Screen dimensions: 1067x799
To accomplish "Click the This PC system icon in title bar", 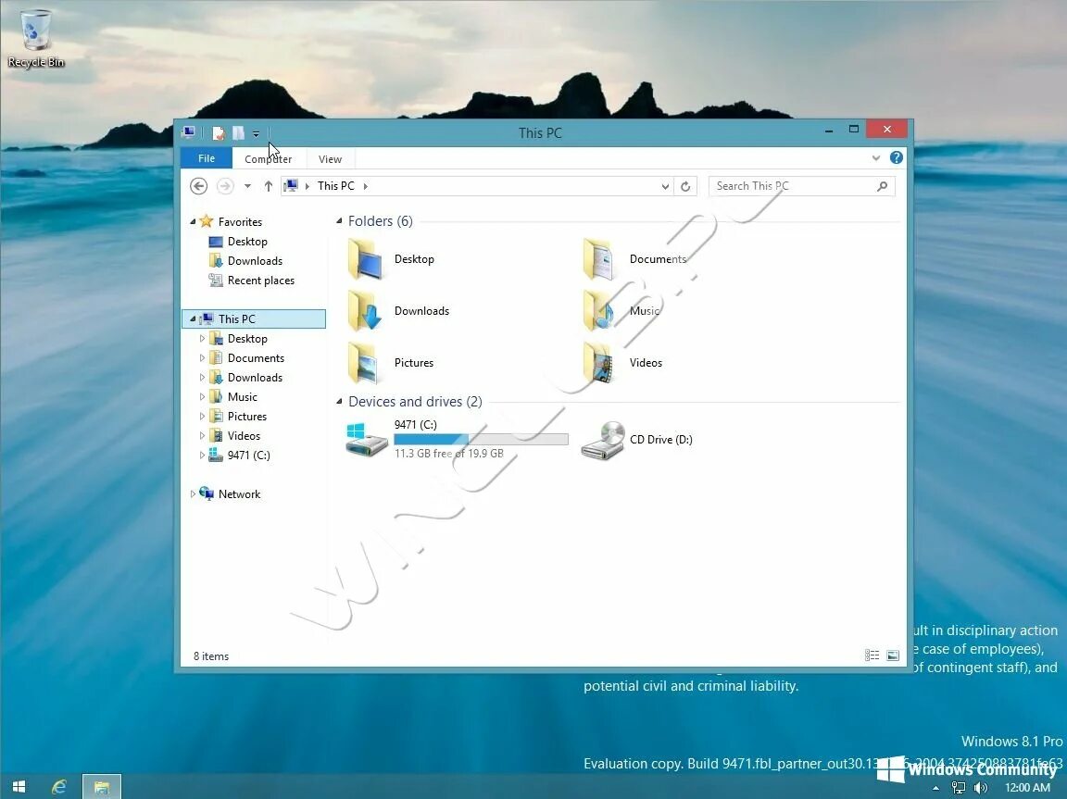I will tap(189, 131).
